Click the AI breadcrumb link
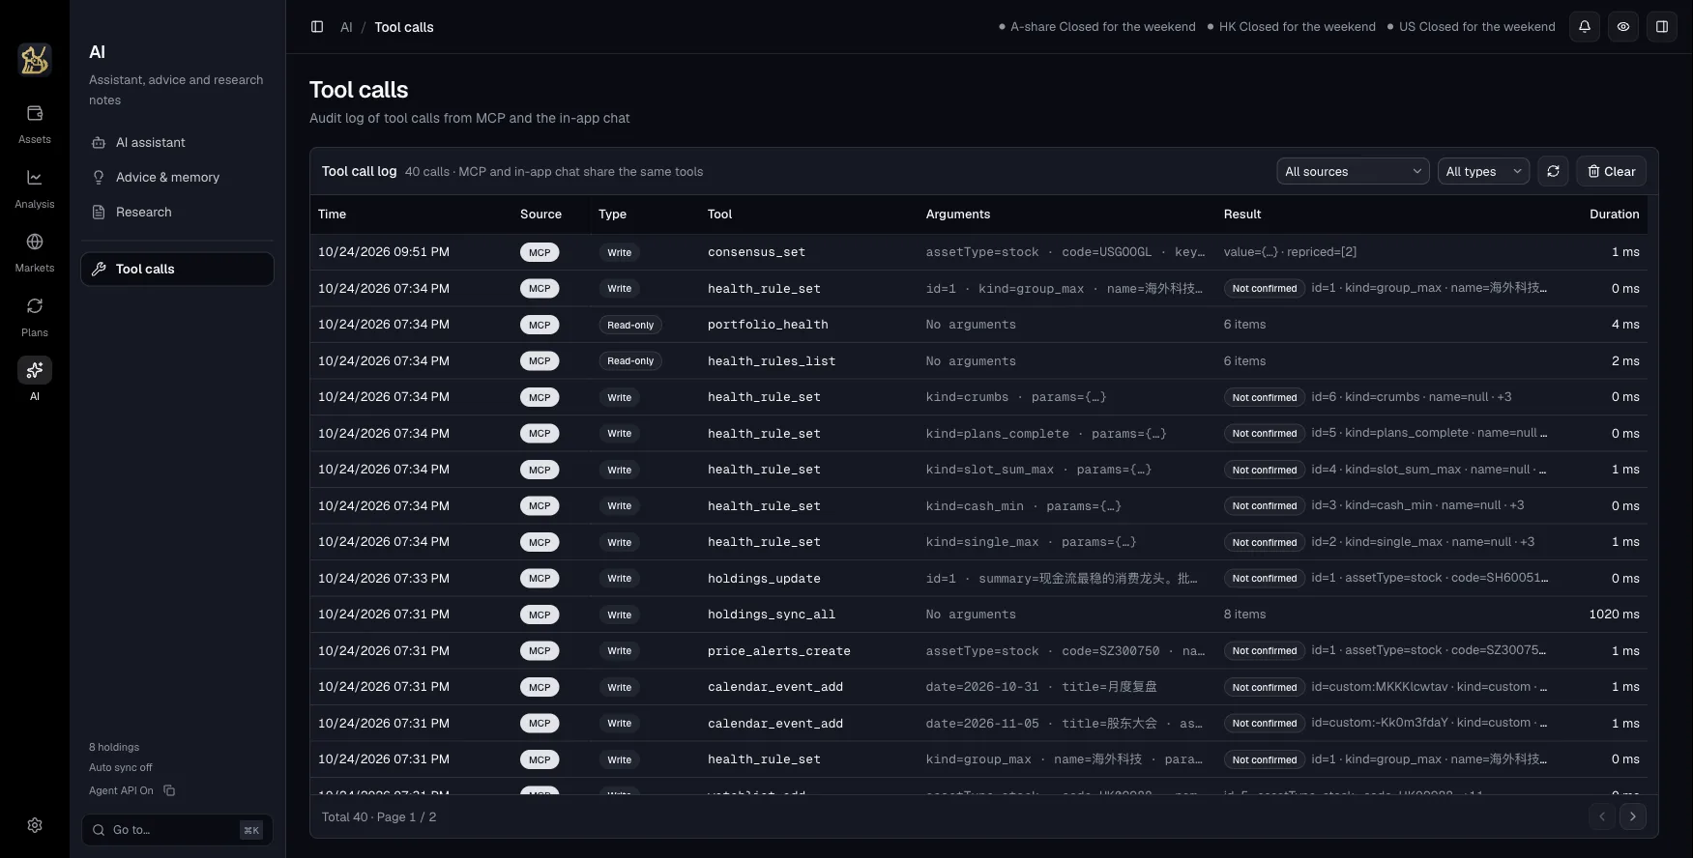 click(346, 27)
